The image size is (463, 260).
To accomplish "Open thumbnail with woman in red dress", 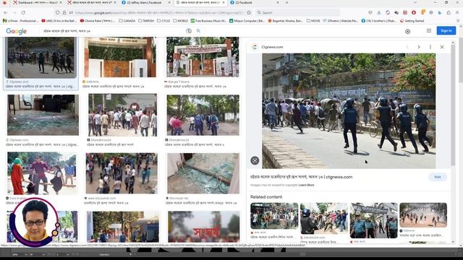I will 42,173.
